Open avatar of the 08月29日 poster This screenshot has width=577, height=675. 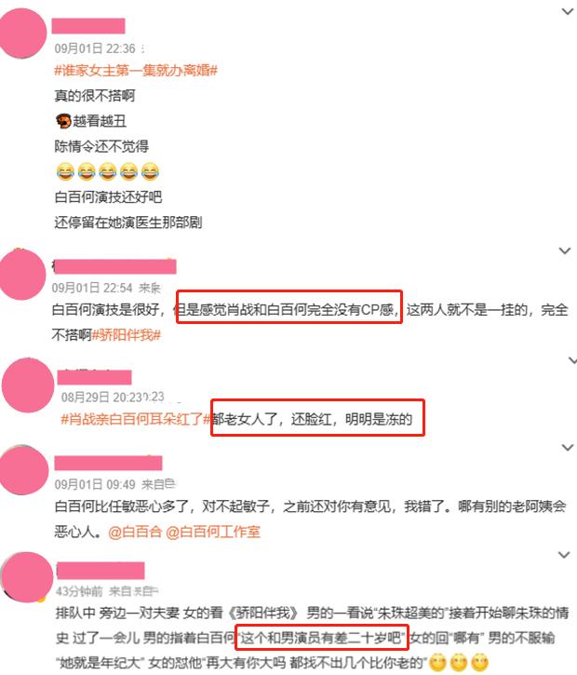click(x=28, y=385)
